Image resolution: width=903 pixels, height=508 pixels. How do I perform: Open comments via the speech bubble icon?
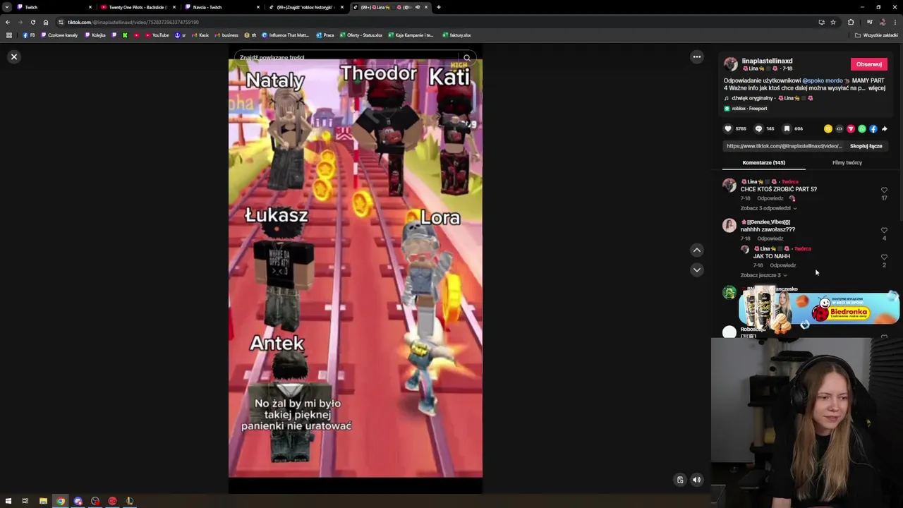coord(758,128)
